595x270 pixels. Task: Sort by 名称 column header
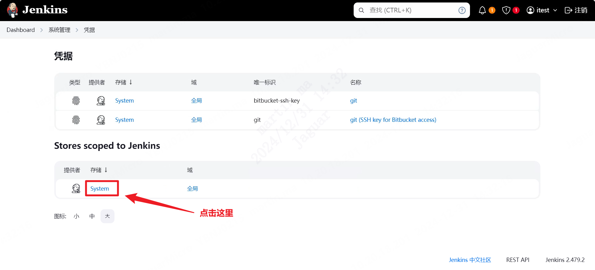click(x=356, y=82)
